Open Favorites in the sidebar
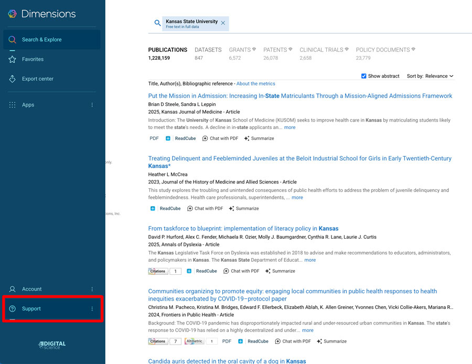Viewport: 472px width, 364px height. pyautogui.click(x=33, y=59)
